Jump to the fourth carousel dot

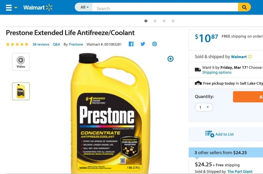click(173, 21)
